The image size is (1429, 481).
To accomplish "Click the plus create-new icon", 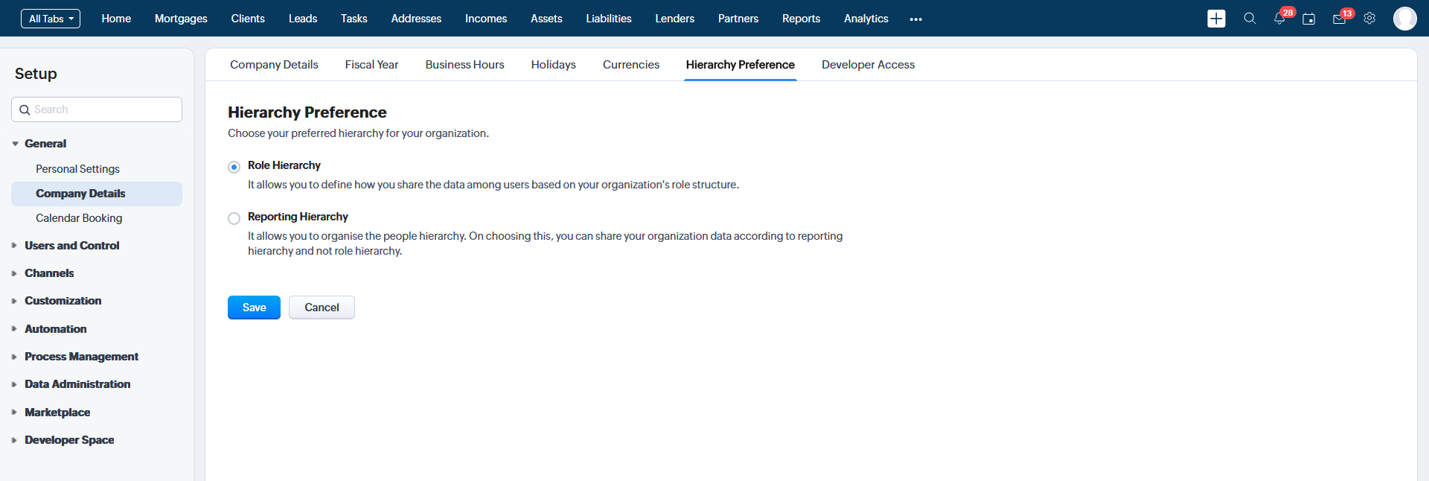I will (x=1216, y=19).
